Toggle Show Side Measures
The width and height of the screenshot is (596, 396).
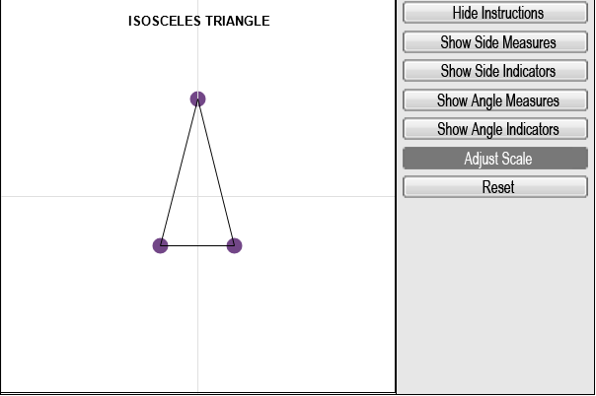(x=497, y=42)
